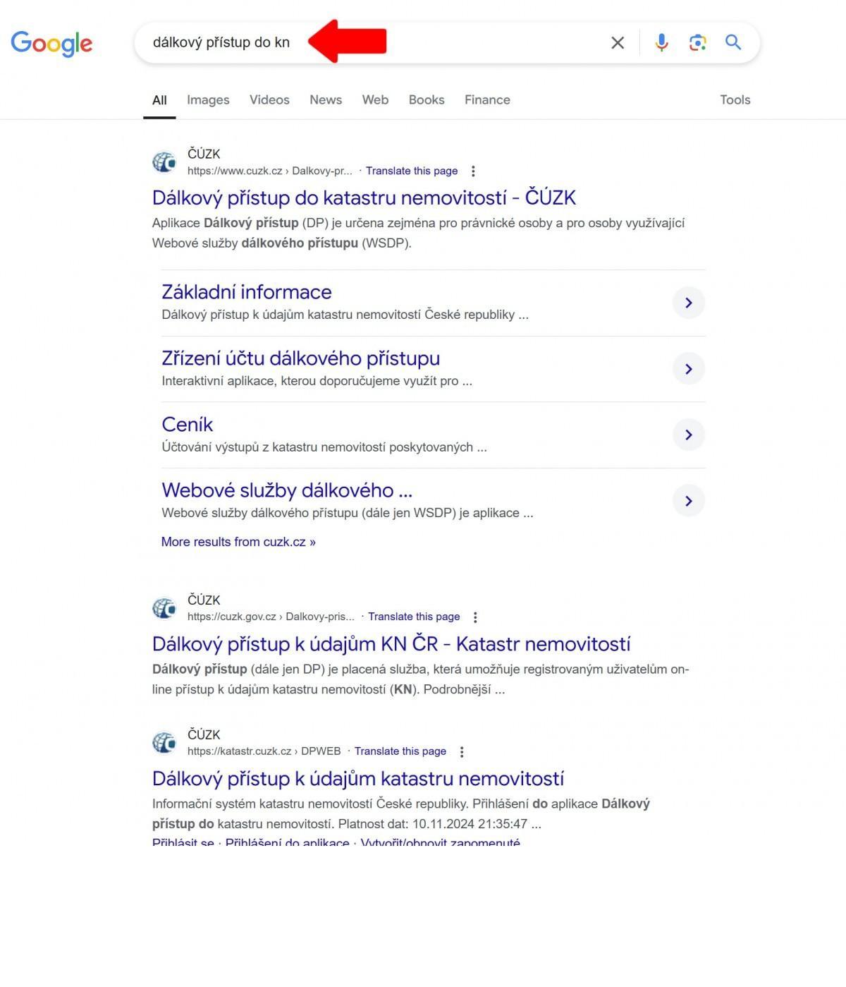Open the Základní informace link
This screenshot has width=846, height=987.
click(246, 292)
